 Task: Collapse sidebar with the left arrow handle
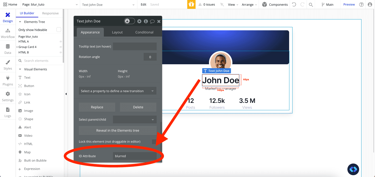(x=66, y=94)
